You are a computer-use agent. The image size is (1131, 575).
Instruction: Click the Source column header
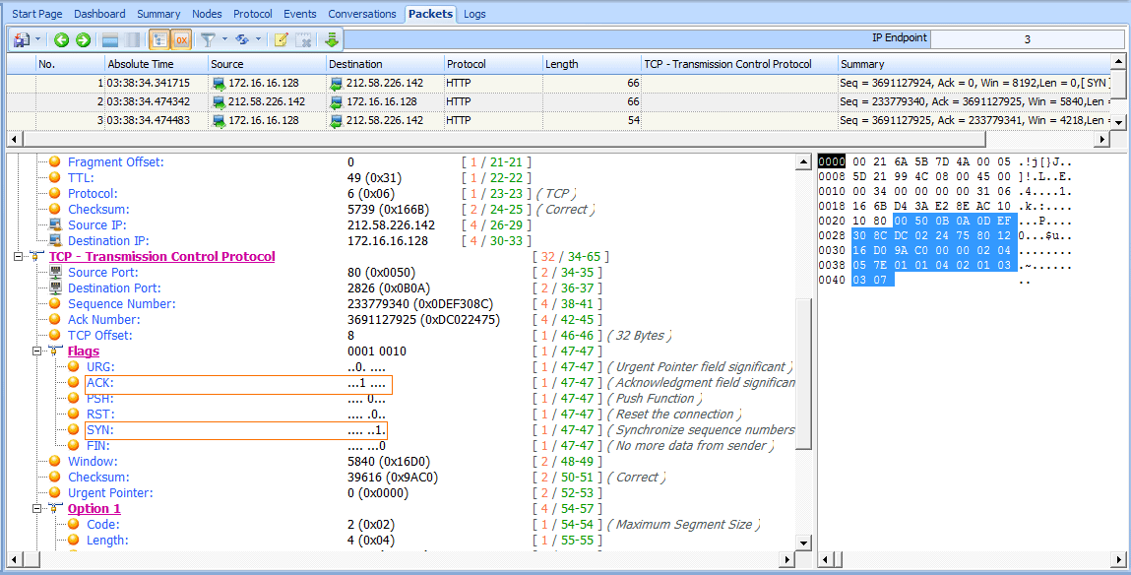coord(226,64)
